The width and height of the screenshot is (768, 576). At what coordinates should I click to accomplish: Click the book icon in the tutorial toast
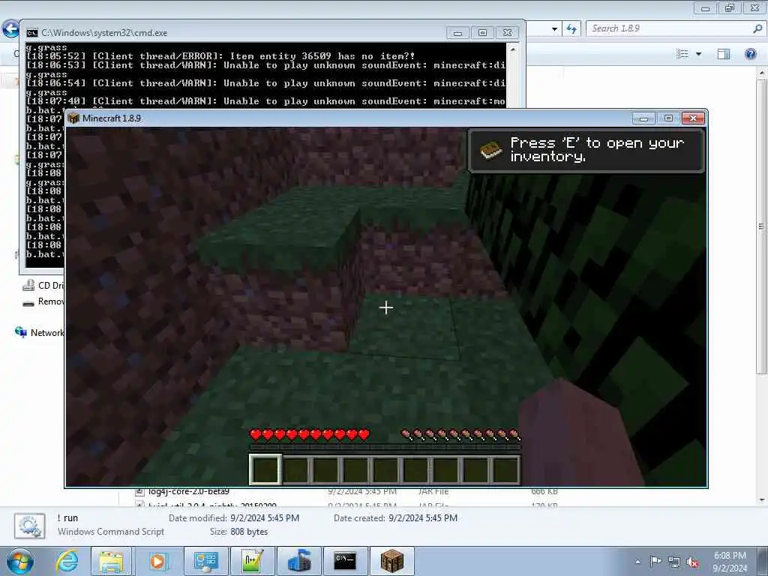[490, 150]
